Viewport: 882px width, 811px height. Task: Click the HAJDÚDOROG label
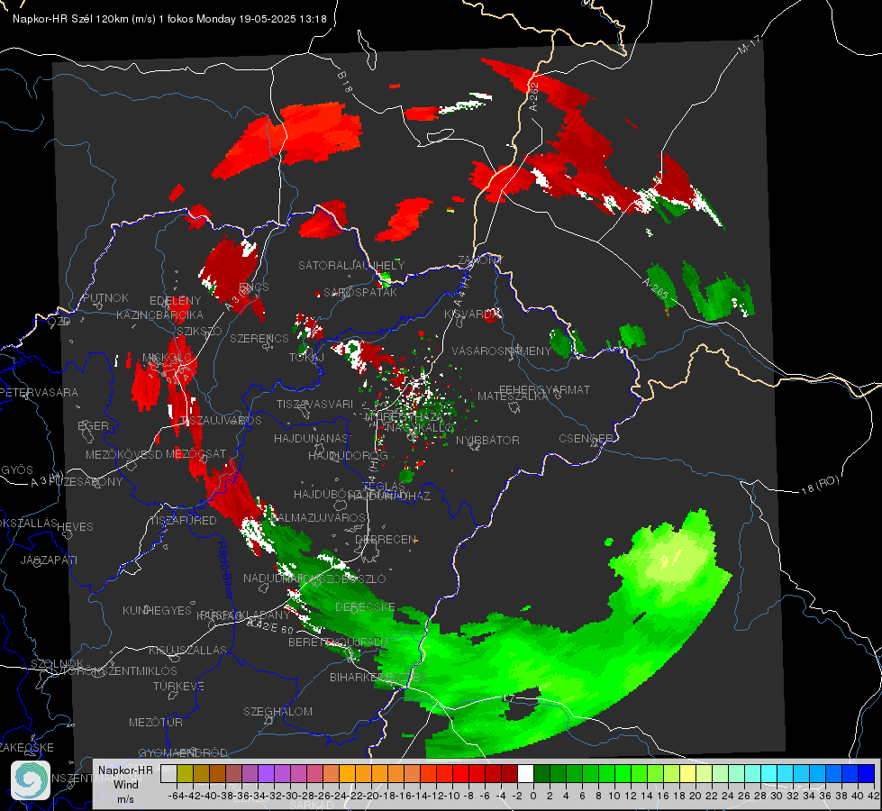[348, 455]
